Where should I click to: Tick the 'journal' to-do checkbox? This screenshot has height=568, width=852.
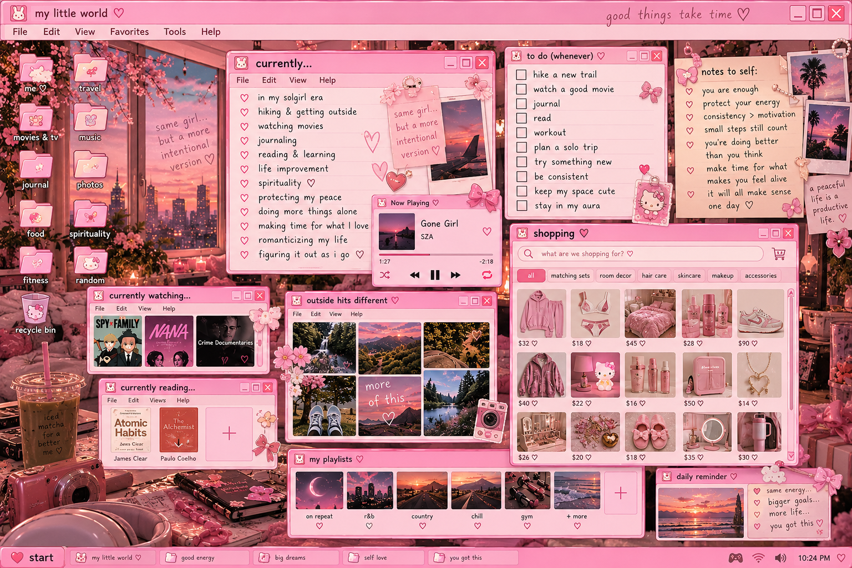[521, 103]
